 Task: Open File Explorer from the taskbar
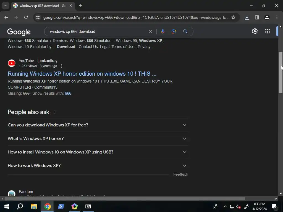coord(34,206)
